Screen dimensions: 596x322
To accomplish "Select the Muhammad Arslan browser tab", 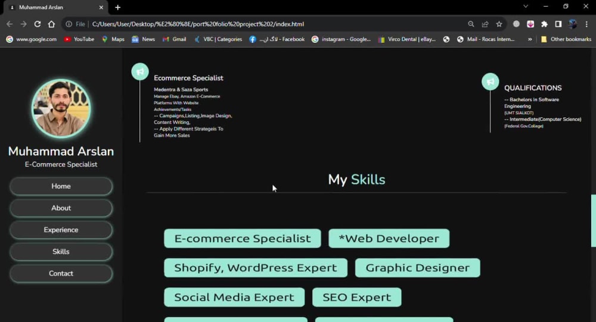I will [x=55, y=8].
